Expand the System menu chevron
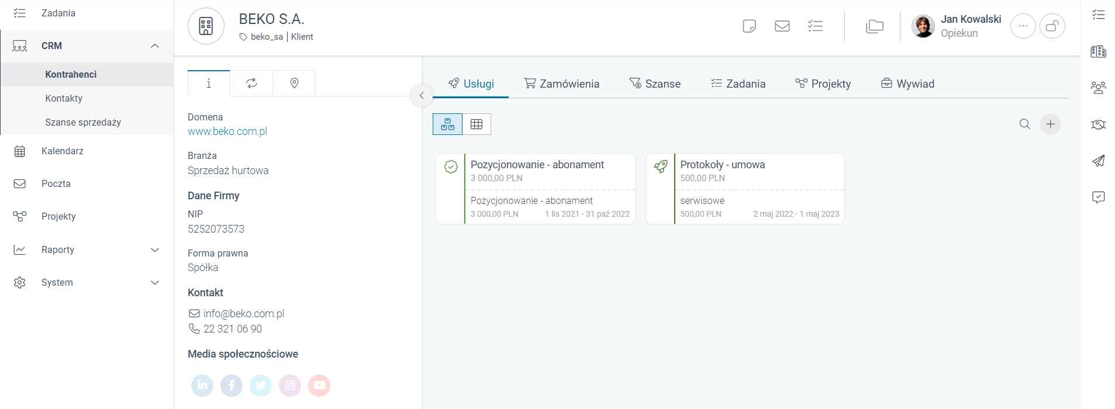The height and width of the screenshot is (409, 1115). (x=155, y=282)
